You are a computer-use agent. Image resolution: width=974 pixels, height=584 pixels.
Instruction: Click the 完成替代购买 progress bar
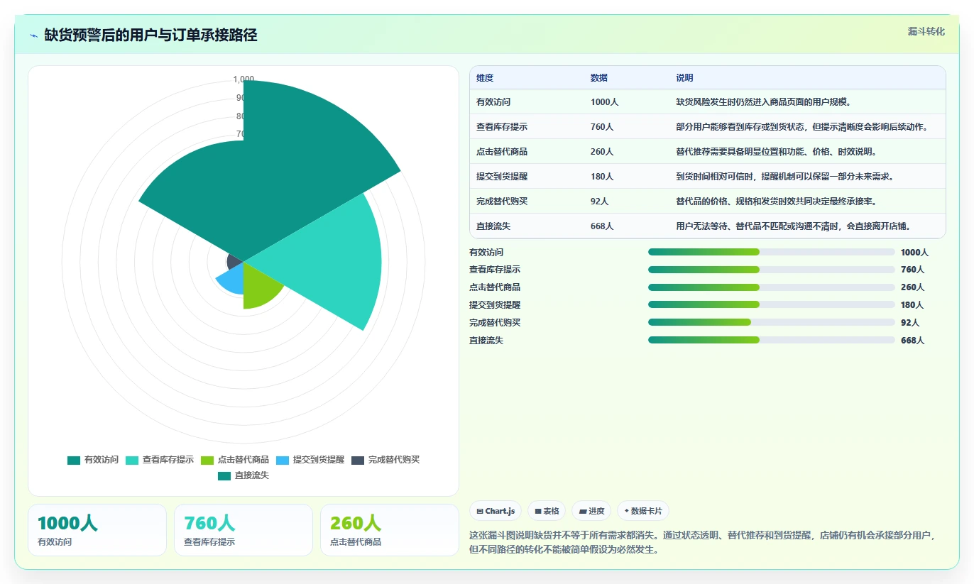click(772, 322)
